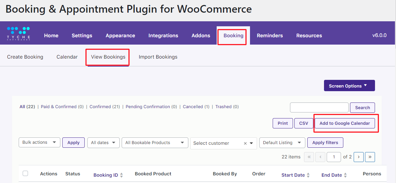Show All (22) bookings
Image resolution: width=396 pixels, height=183 pixels.
coord(27,106)
